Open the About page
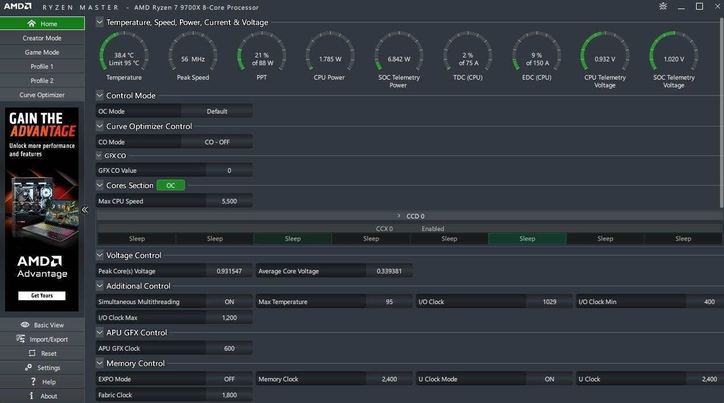 click(x=42, y=396)
